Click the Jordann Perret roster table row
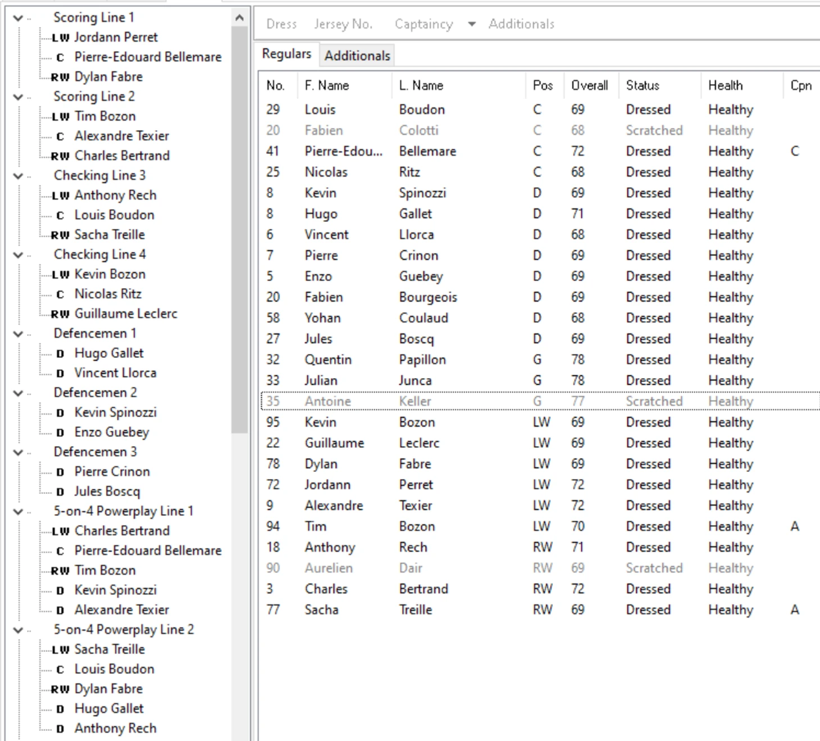Image resolution: width=820 pixels, height=741 pixels. pyautogui.click(x=540, y=485)
